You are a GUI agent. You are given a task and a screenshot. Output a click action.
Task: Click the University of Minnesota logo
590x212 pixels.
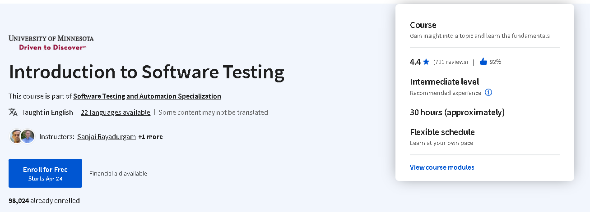[51, 42]
